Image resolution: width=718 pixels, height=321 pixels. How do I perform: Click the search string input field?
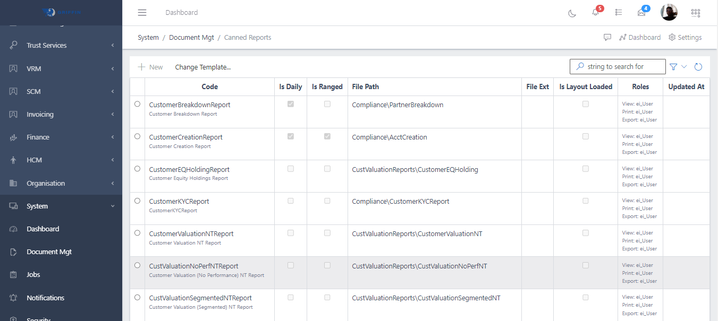pos(623,67)
